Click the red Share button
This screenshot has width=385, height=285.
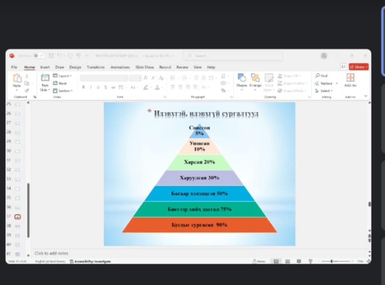point(358,66)
